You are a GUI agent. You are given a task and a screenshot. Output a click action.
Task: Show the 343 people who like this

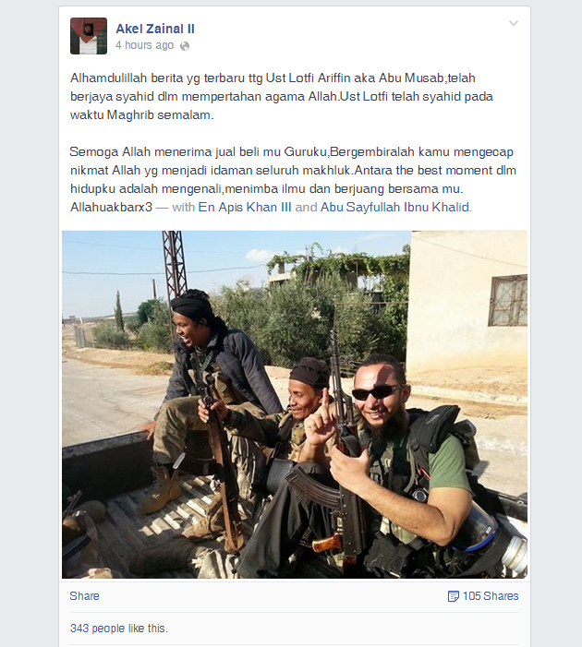coord(118,629)
